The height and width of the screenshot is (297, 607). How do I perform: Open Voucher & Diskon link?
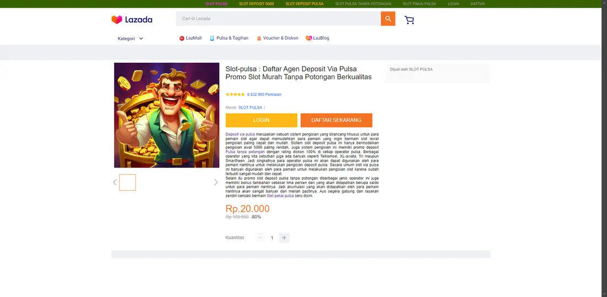tap(281, 38)
